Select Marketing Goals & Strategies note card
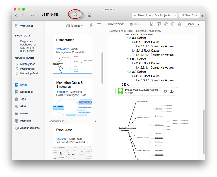The height and width of the screenshot is (177, 217). (72, 97)
